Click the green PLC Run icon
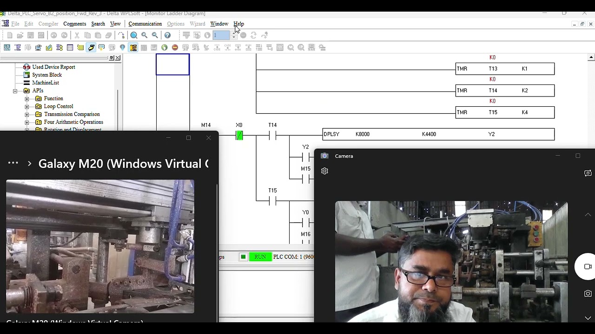595x334 pixels. click(165, 47)
